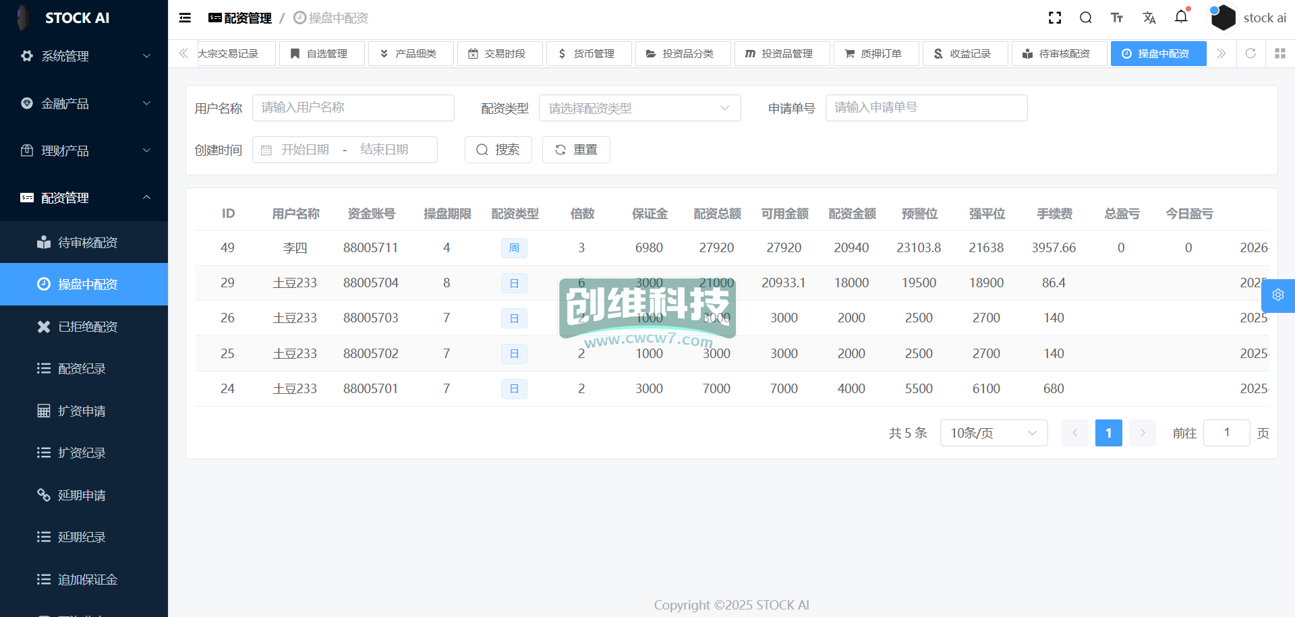
Task: Open the search magnifier in header
Action: point(1085,18)
